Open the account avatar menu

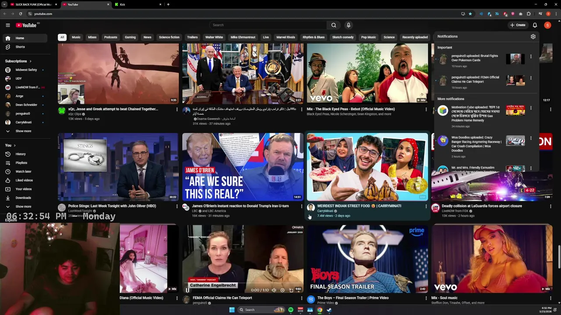(547, 25)
